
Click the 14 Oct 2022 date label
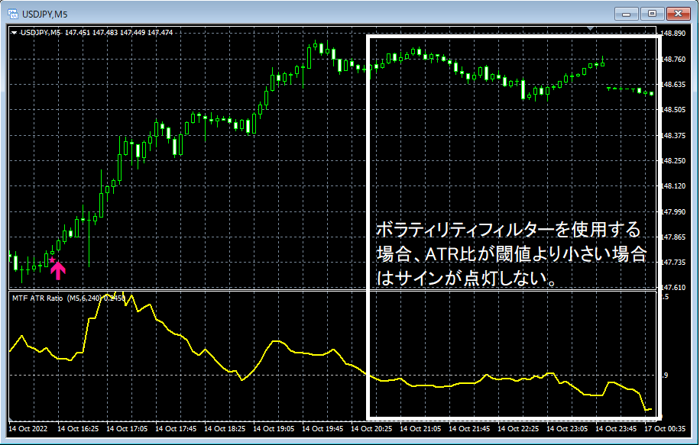[x=28, y=429]
